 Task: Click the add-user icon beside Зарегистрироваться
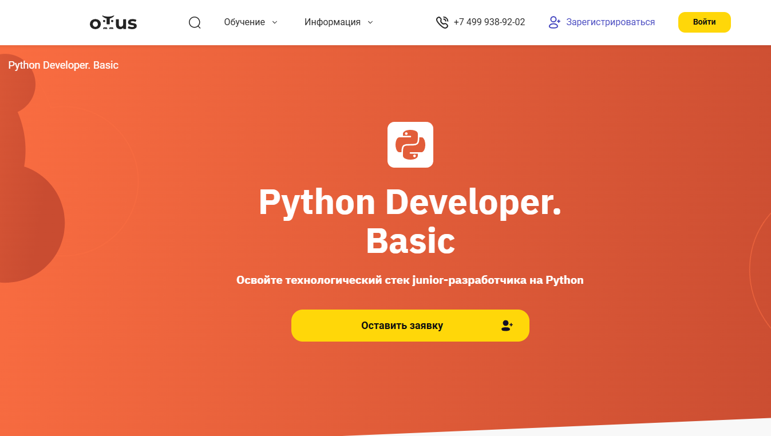coord(554,22)
